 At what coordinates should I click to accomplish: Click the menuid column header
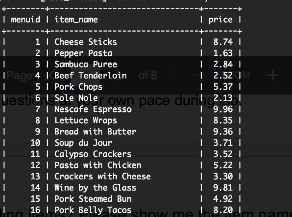25,20
